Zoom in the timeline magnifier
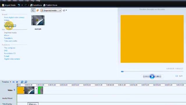Screen dimensions: 186x105 (22, 82)
